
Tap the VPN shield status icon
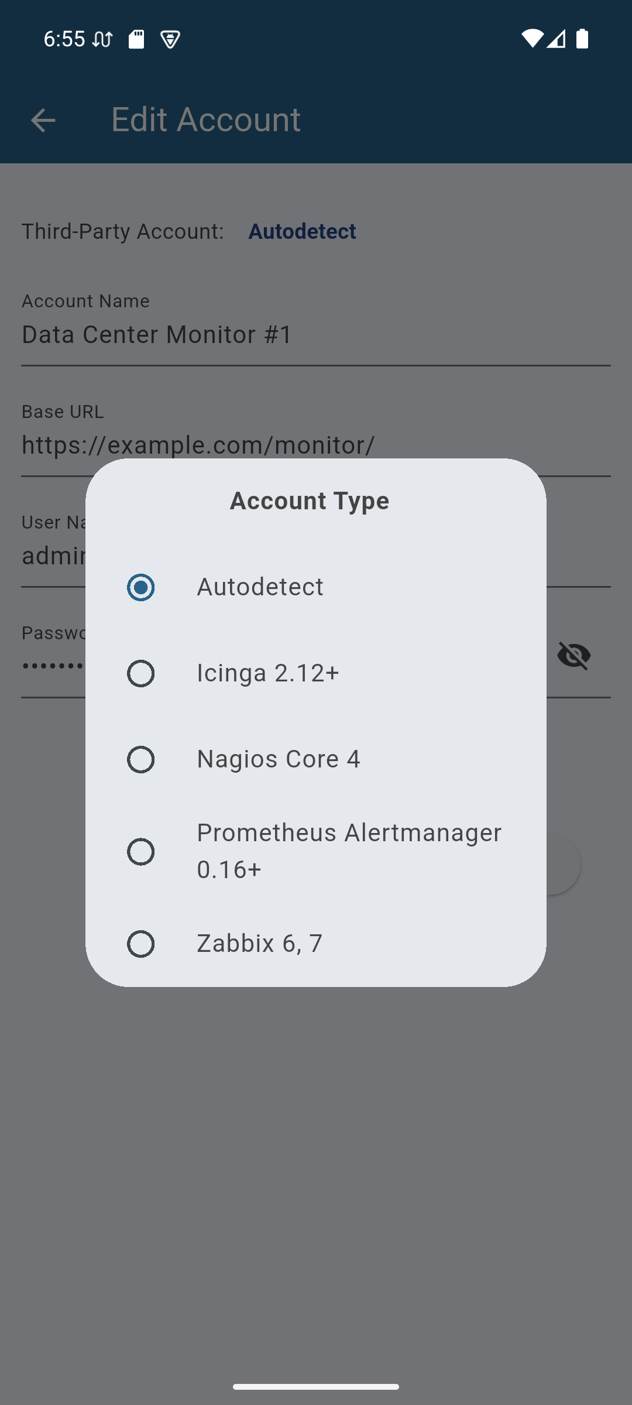pos(170,39)
